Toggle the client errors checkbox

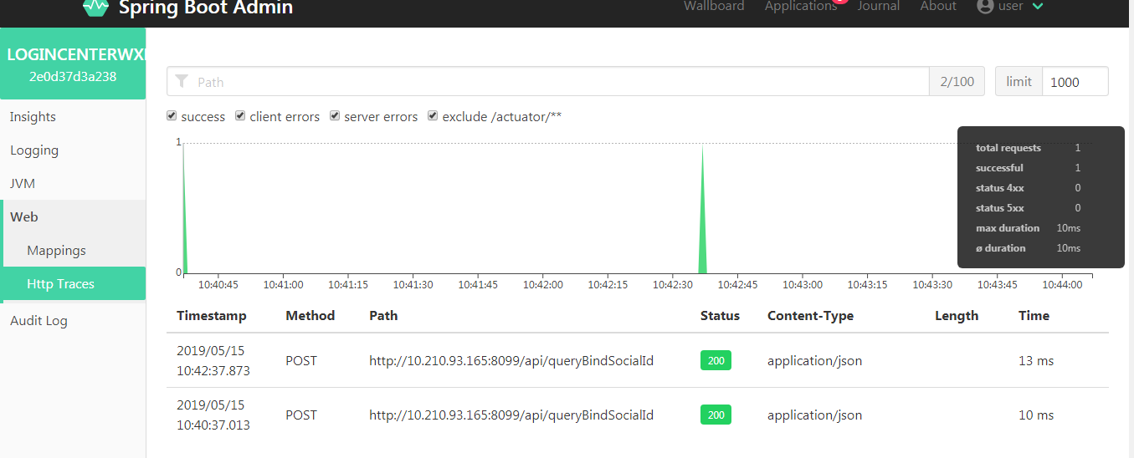click(240, 116)
